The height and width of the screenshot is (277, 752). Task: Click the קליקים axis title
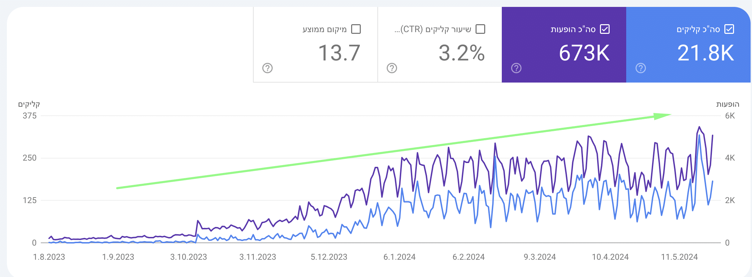pos(29,104)
